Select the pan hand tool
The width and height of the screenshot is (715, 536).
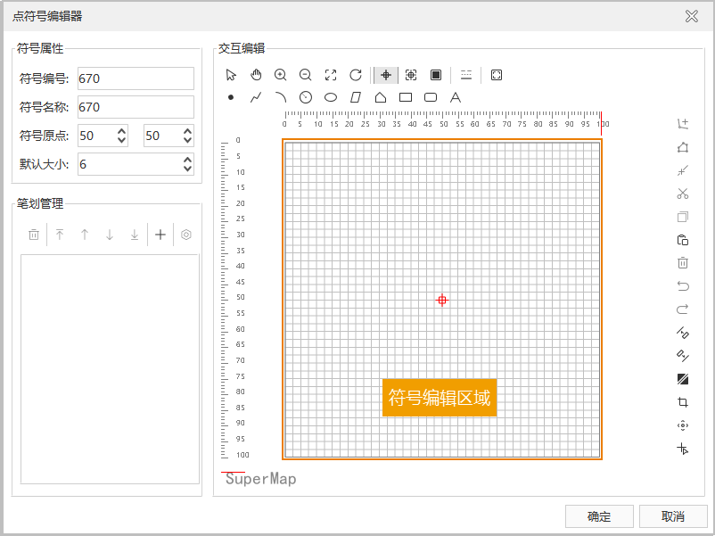point(256,75)
